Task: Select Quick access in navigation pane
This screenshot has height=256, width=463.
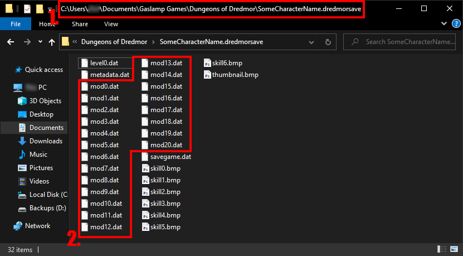Action: click(38, 70)
